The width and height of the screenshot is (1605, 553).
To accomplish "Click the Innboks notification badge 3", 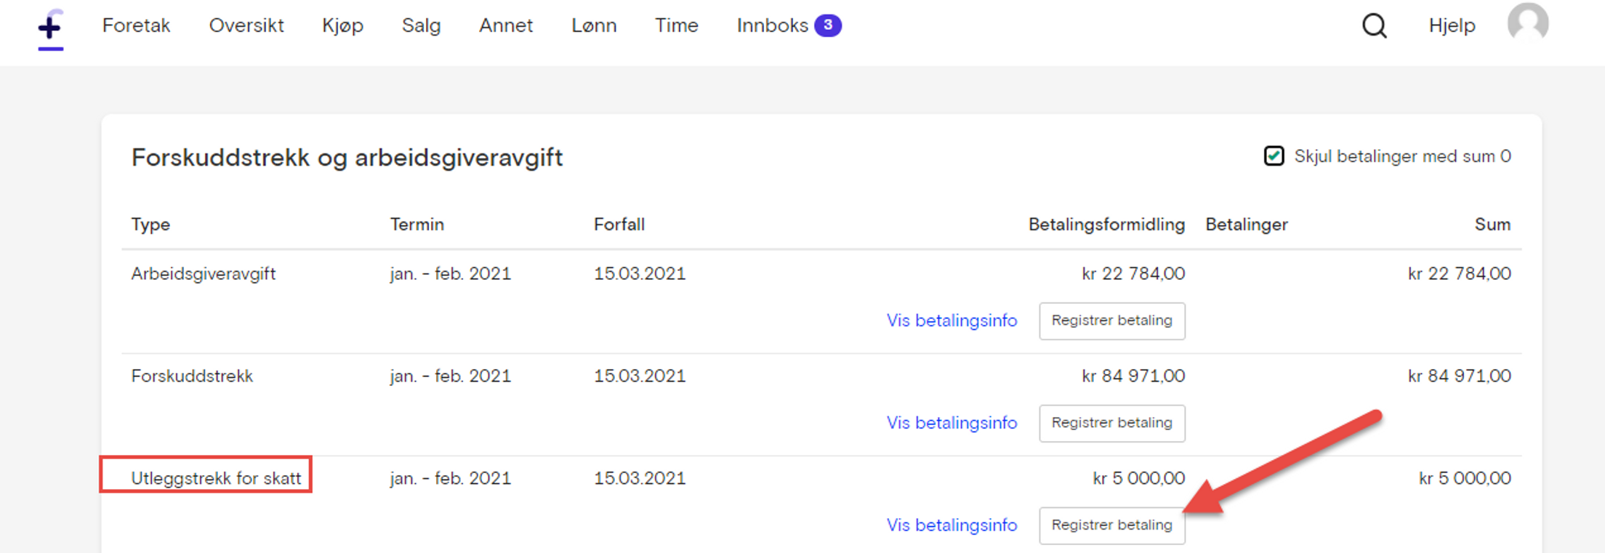I will (827, 25).
